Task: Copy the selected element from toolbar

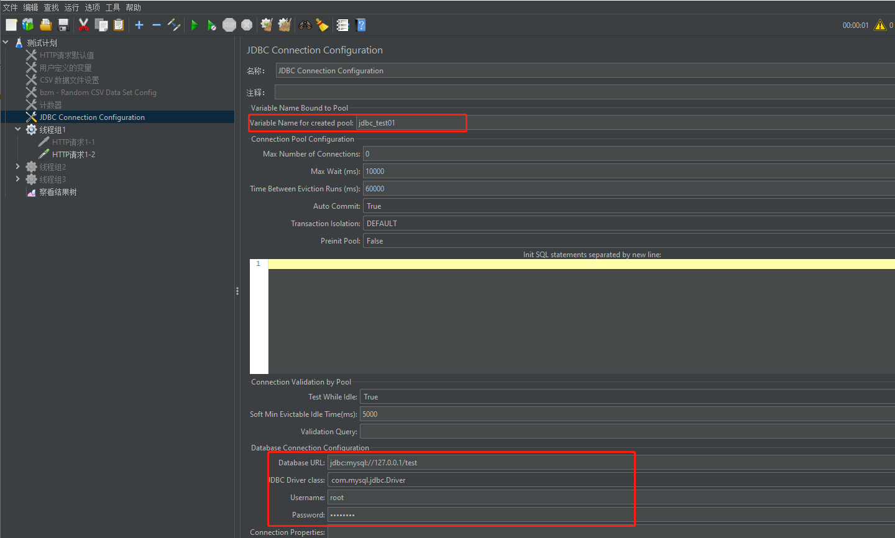Action: tap(101, 25)
